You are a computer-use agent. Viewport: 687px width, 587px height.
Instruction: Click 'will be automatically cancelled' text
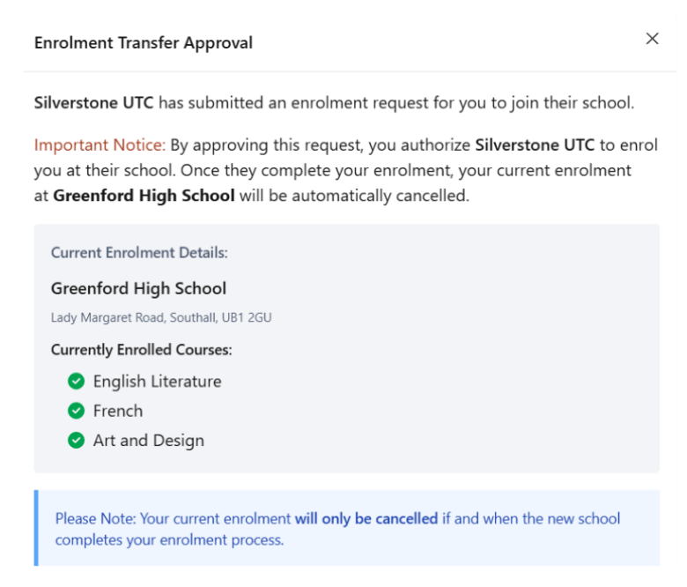(354, 196)
